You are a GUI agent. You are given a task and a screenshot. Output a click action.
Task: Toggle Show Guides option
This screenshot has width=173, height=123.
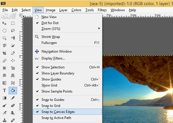click(67, 79)
